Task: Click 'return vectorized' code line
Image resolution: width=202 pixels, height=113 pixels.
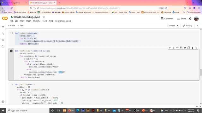Action: pos(30,78)
